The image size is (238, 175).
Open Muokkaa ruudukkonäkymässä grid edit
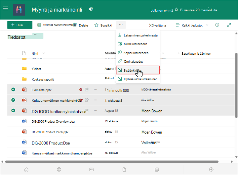[x=57, y=25]
